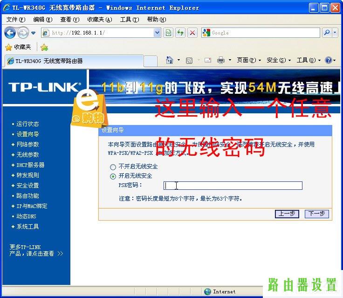Open the 页面(P) command bar menu
The image size is (343, 298).
pos(249,60)
